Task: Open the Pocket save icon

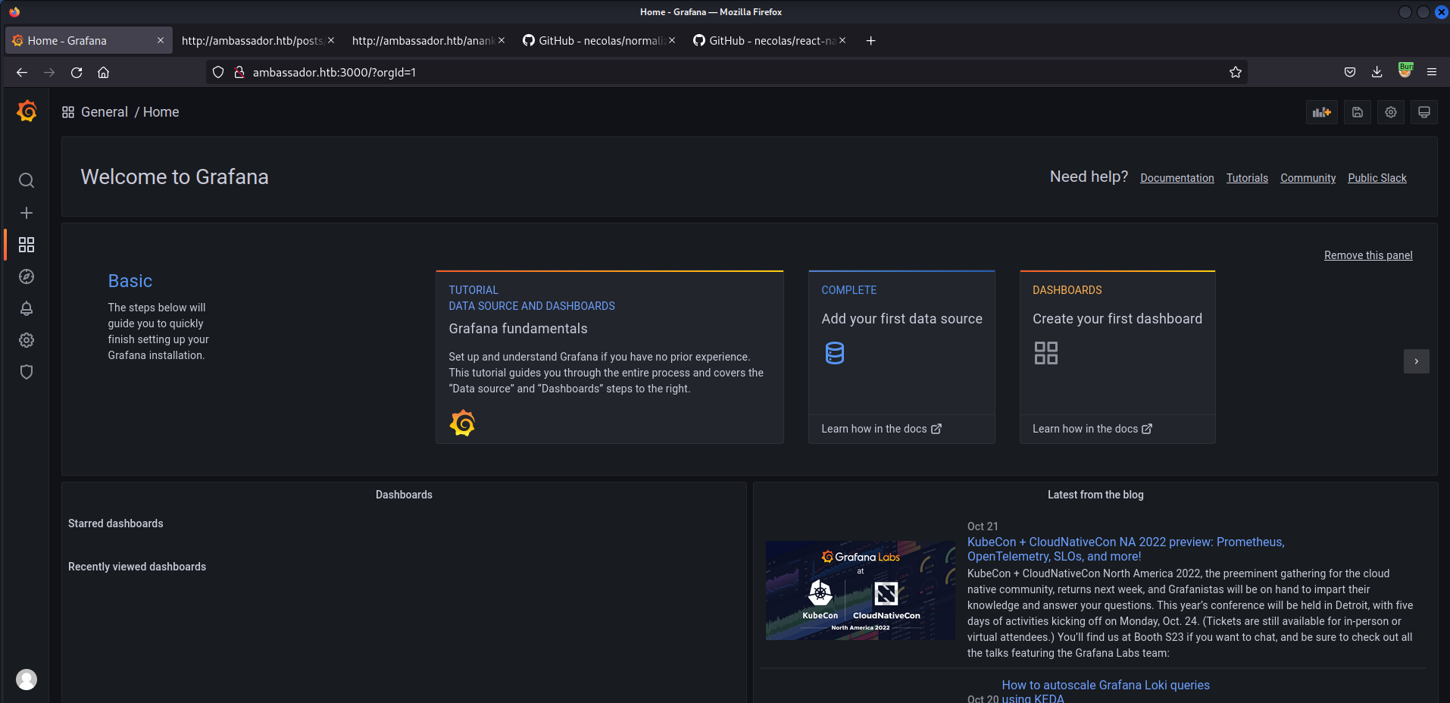Action: pyautogui.click(x=1350, y=72)
